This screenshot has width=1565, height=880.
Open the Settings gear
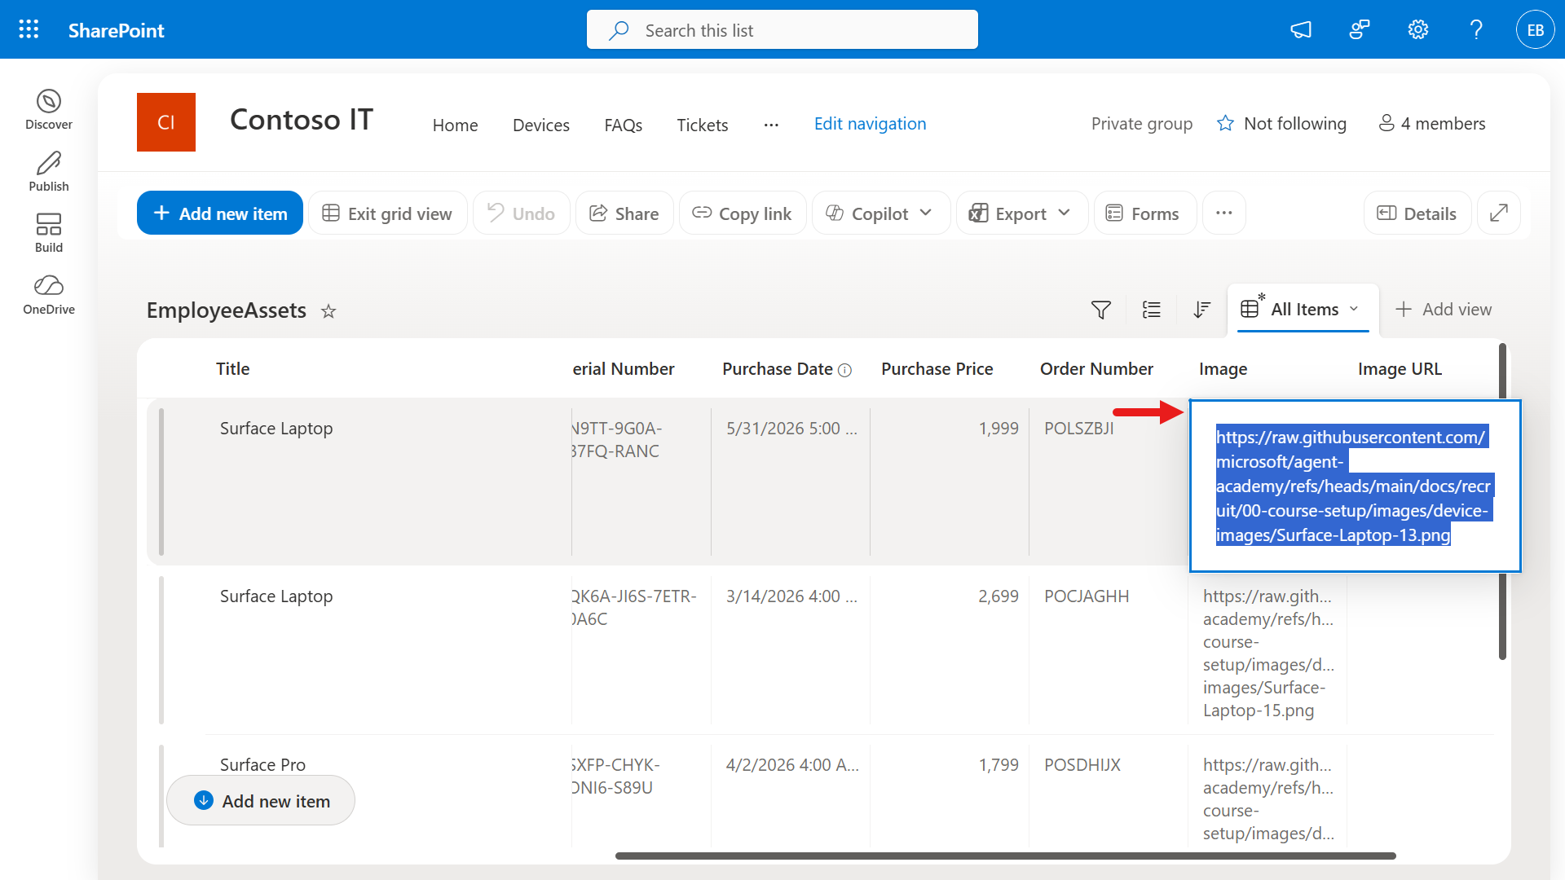pos(1418,30)
